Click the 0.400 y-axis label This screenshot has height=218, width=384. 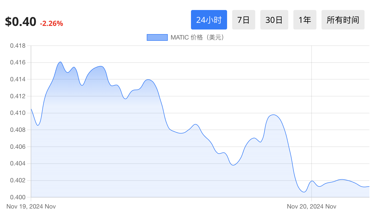pos(18,197)
